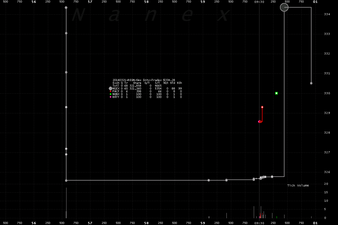Select the red PACF trade marker near 329.3

262,107
